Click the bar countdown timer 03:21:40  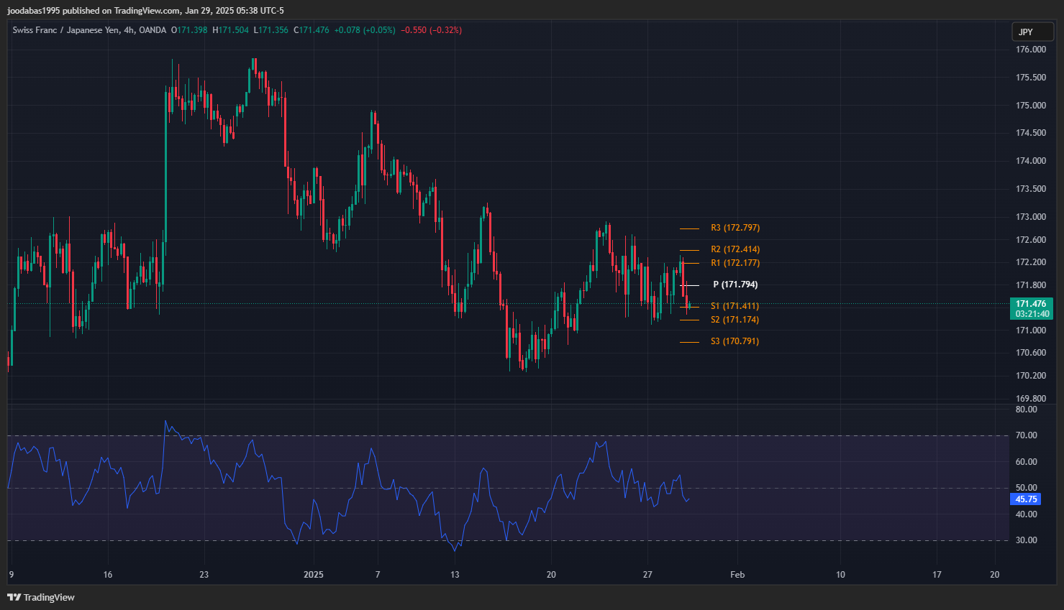1031,314
